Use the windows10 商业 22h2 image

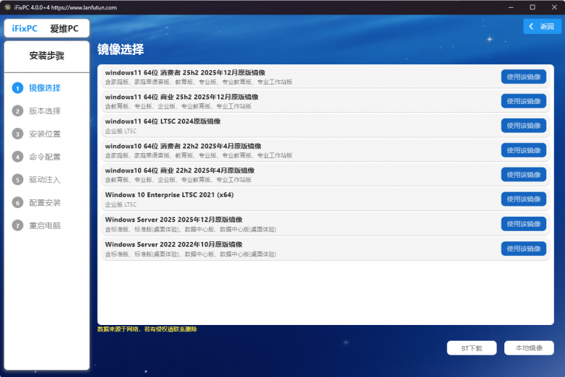pyautogui.click(x=523, y=175)
